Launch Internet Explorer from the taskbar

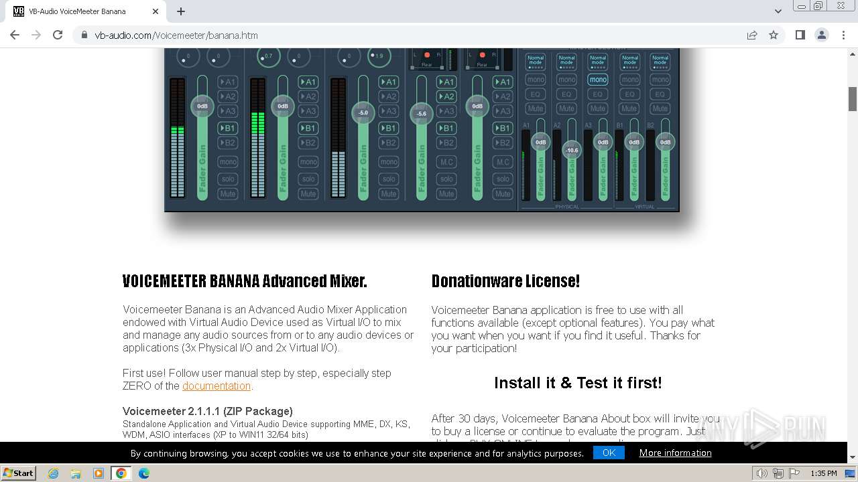53,473
